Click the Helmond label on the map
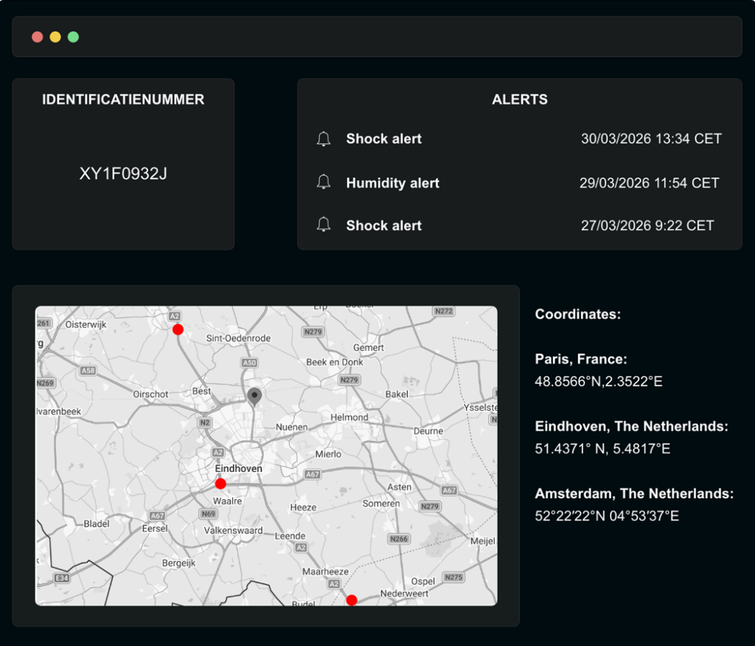Screen dimensions: 755x646 coord(349,417)
